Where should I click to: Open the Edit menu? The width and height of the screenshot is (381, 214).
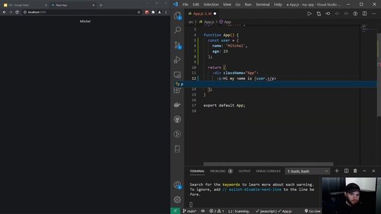196,4
